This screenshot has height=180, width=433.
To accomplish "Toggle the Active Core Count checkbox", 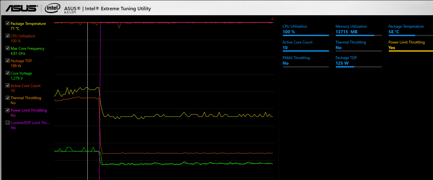I will click(x=7, y=85).
